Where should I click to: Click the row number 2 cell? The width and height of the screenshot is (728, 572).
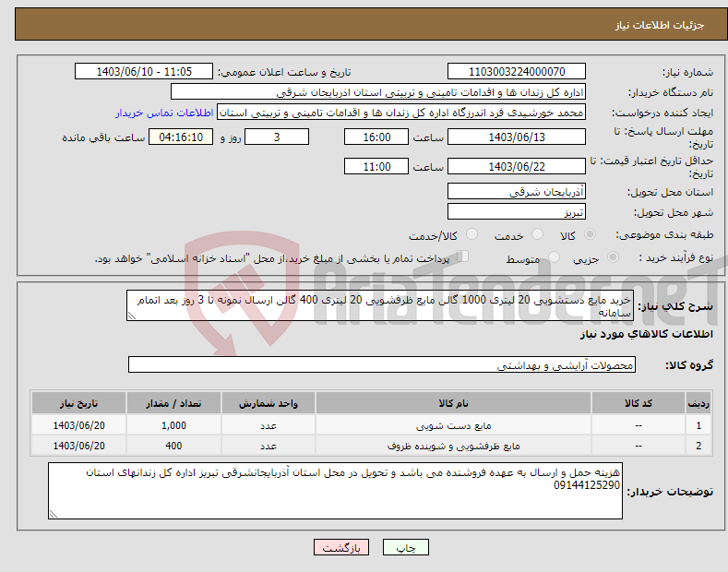click(698, 446)
